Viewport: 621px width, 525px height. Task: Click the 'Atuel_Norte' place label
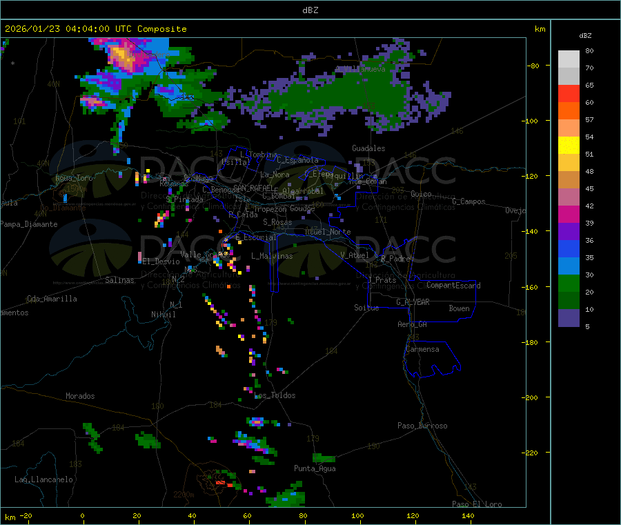click(x=328, y=232)
